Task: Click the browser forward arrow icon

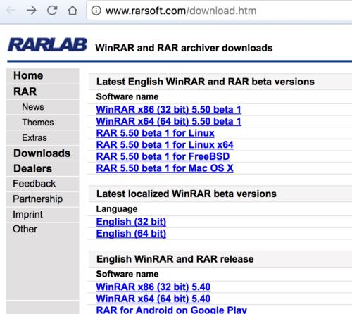Action: [x=31, y=11]
